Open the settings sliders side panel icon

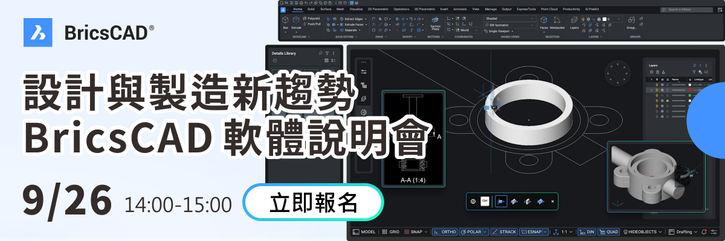pos(363,72)
